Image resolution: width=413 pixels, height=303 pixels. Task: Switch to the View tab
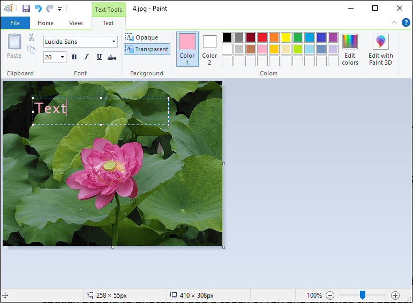(x=76, y=23)
